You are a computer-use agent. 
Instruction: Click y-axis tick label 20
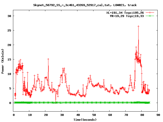click(9, 45)
